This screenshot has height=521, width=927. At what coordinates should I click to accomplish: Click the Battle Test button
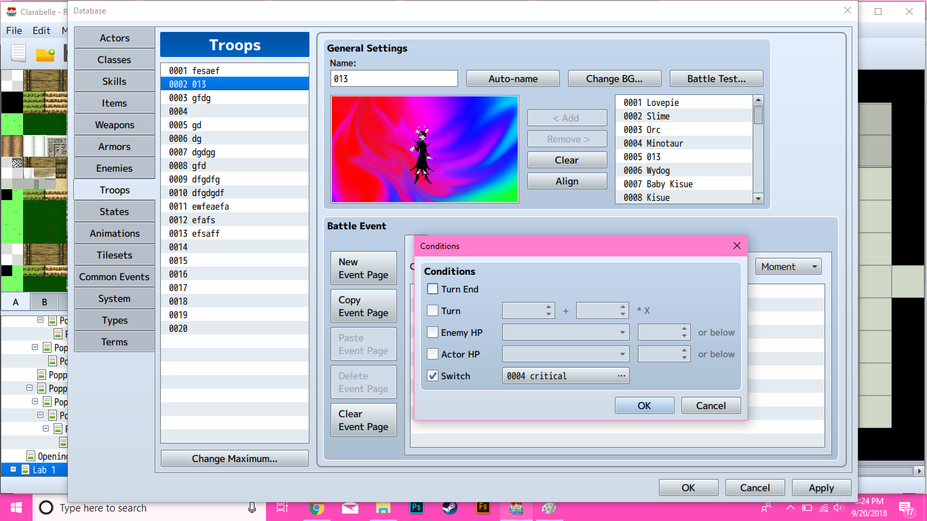click(717, 79)
